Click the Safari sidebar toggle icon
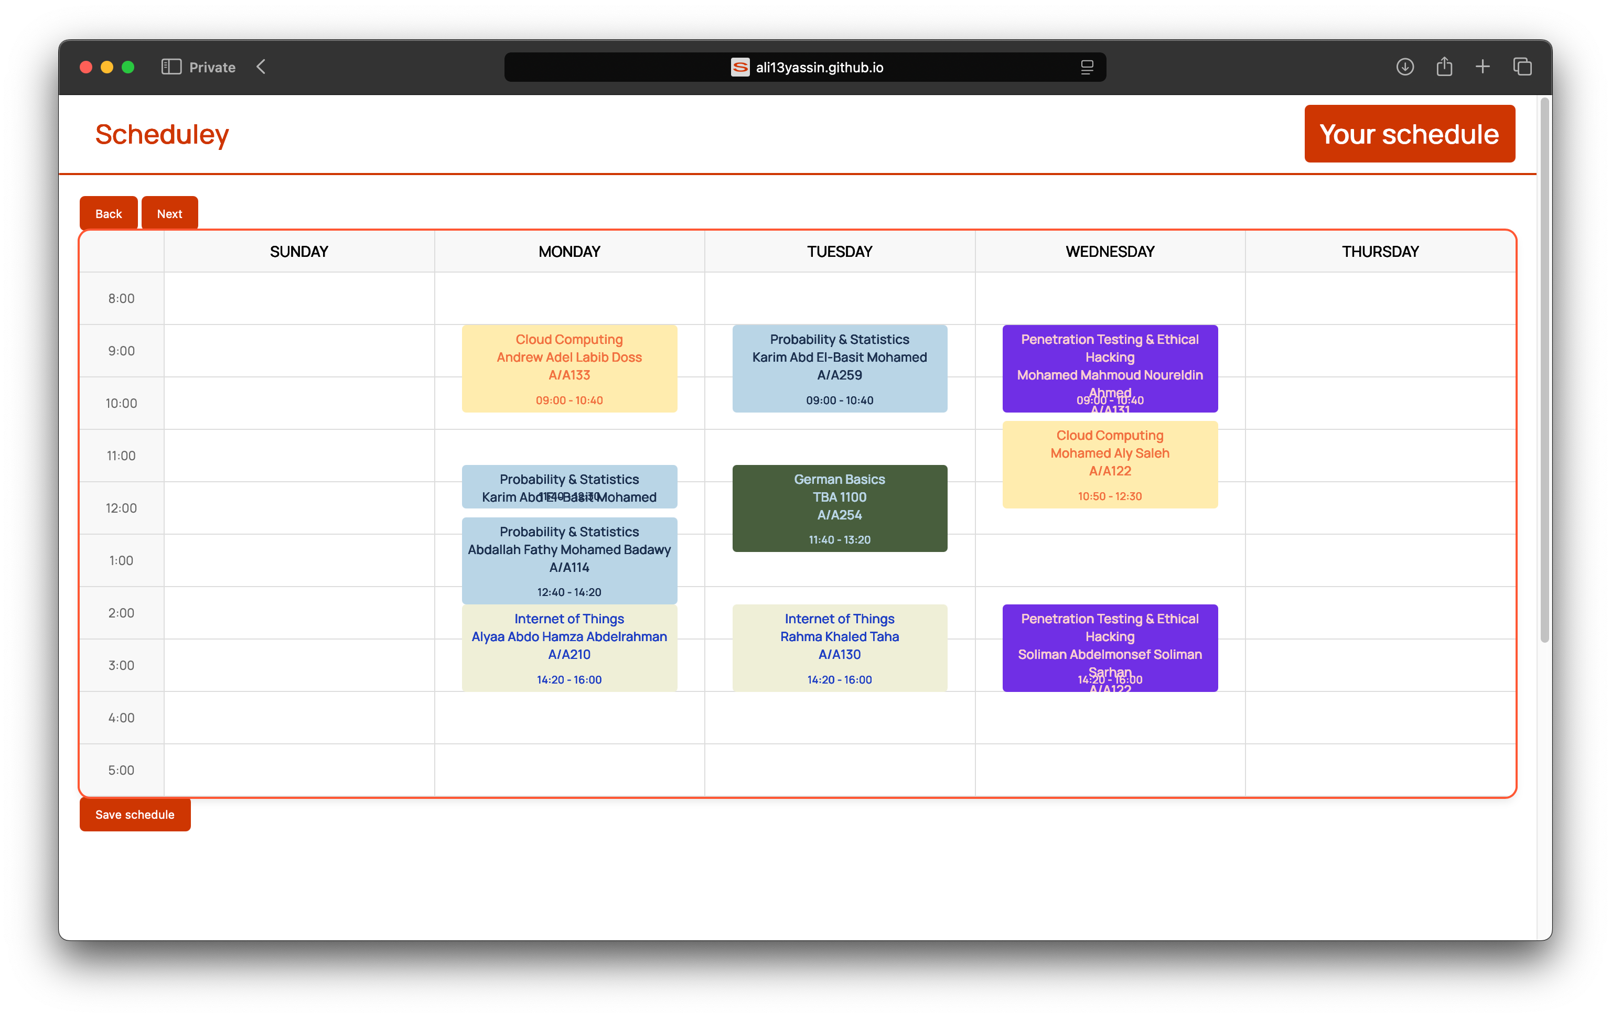Screen dimensions: 1611x1018 pyautogui.click(x=171, y=67)
